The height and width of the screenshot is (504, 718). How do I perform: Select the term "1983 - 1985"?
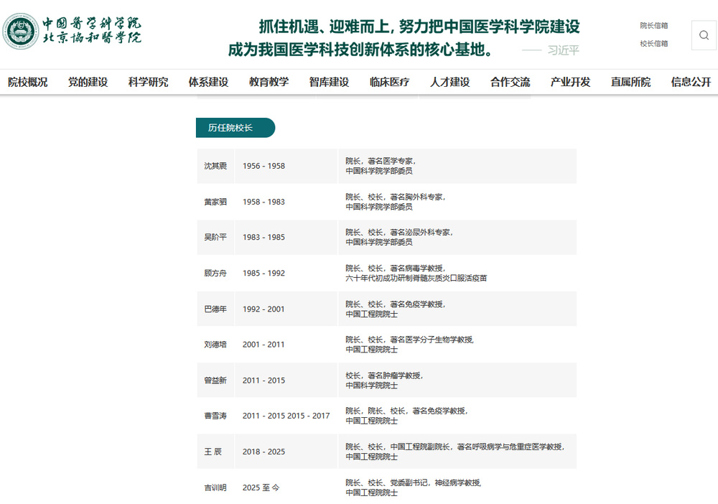(x=264, y=237)
